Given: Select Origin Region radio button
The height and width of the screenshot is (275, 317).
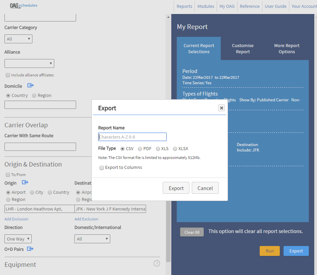Looking at the screenshot, I should coord(8,200).
